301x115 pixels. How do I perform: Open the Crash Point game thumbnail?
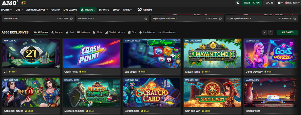pos(91,53)
